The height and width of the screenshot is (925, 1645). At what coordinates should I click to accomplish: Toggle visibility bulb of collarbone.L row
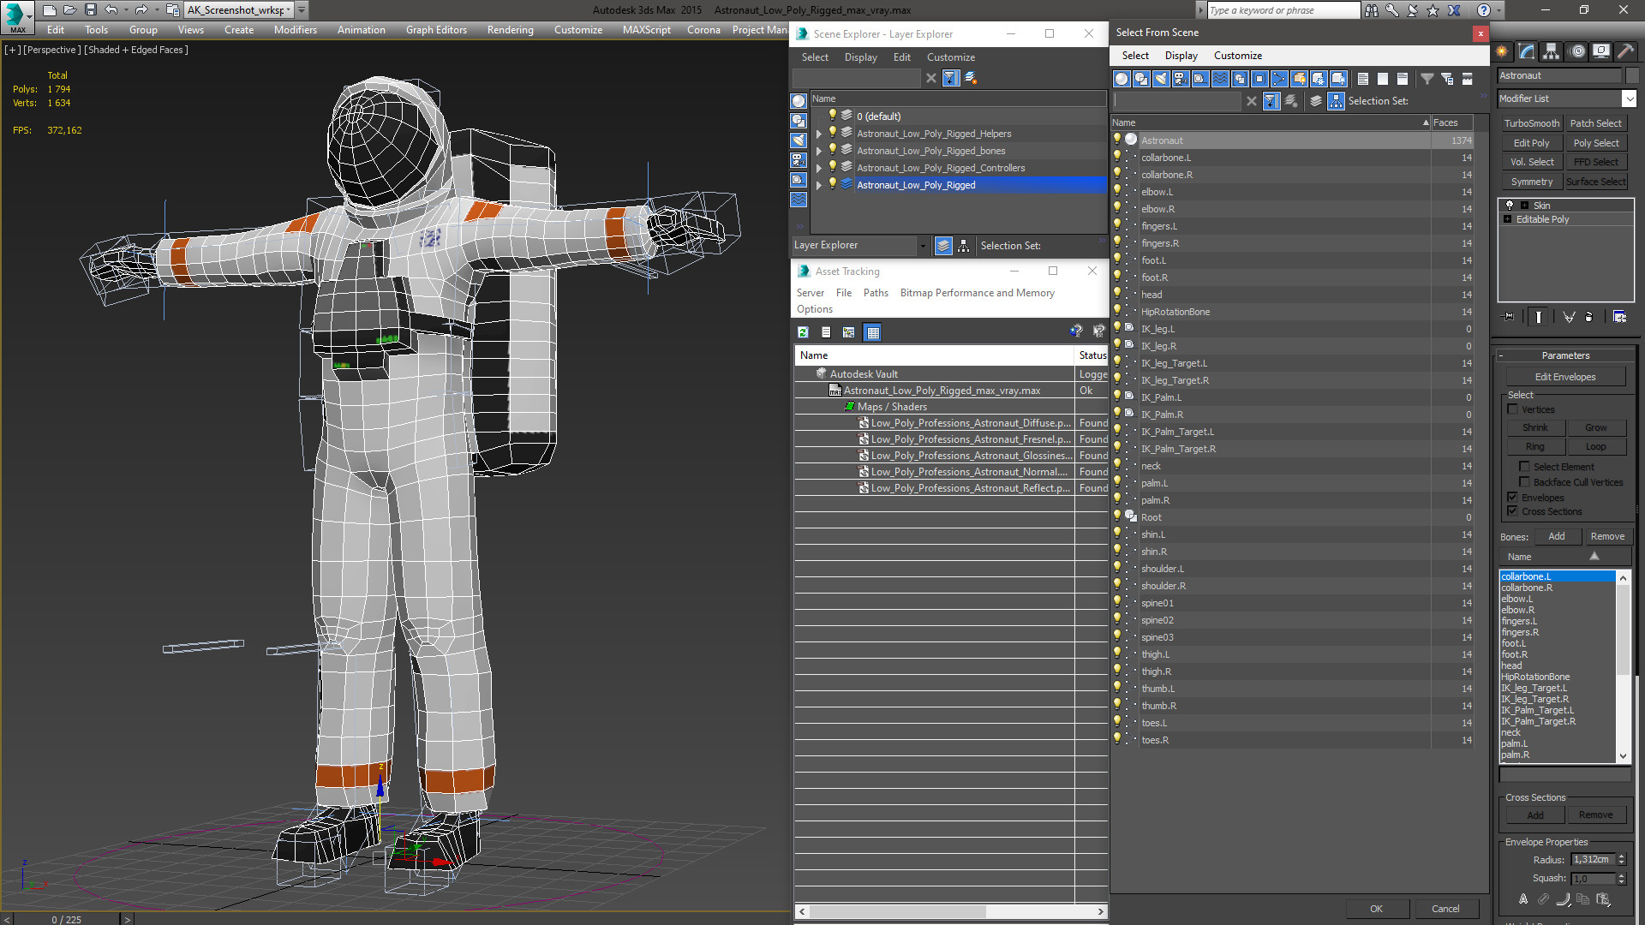[1117, 157]
